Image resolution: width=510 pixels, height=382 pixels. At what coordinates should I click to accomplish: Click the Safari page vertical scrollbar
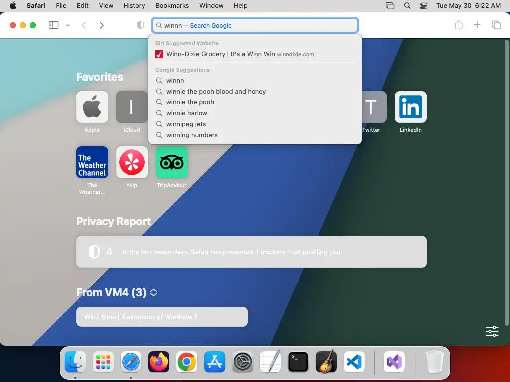click(506, 182)
